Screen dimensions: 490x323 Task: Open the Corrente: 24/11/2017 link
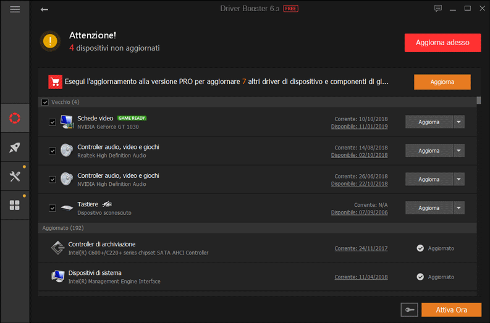[361, 248]
